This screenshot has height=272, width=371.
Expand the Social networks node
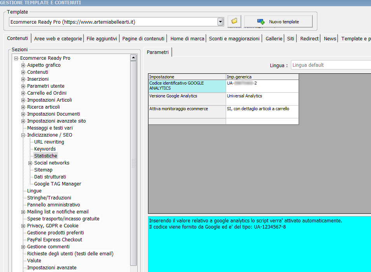pos(30,163)
